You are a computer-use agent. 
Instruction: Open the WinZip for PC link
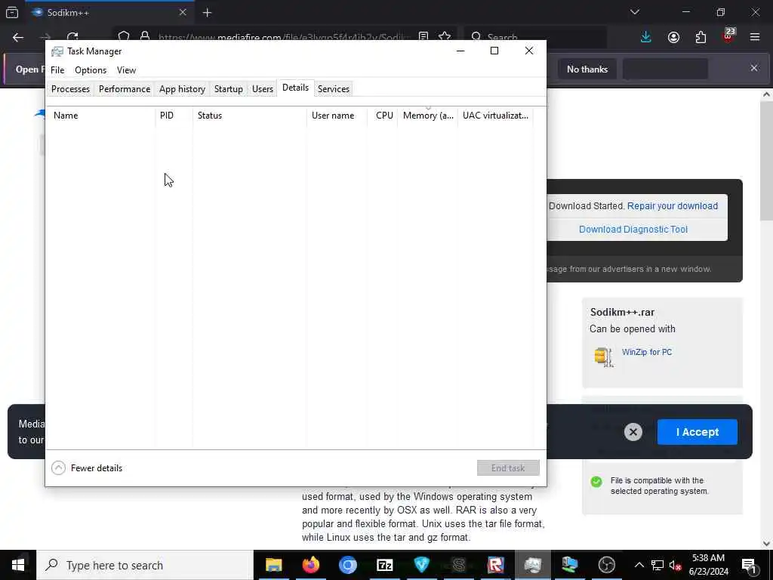click(x=646, y=352)
